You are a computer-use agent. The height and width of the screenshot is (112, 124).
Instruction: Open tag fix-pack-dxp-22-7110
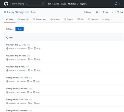click(x=16, y=45)
